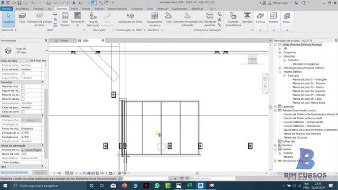Open the Elétrica ribbon panel button

point(260,18)
